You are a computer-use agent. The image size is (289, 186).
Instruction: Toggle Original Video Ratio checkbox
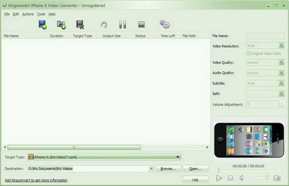[x=248, y=53]
